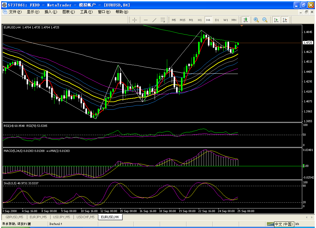The width and height of the screenshot is (316, 228).
Task: Switch timeframe to M15
Action: tap(182, 20)
